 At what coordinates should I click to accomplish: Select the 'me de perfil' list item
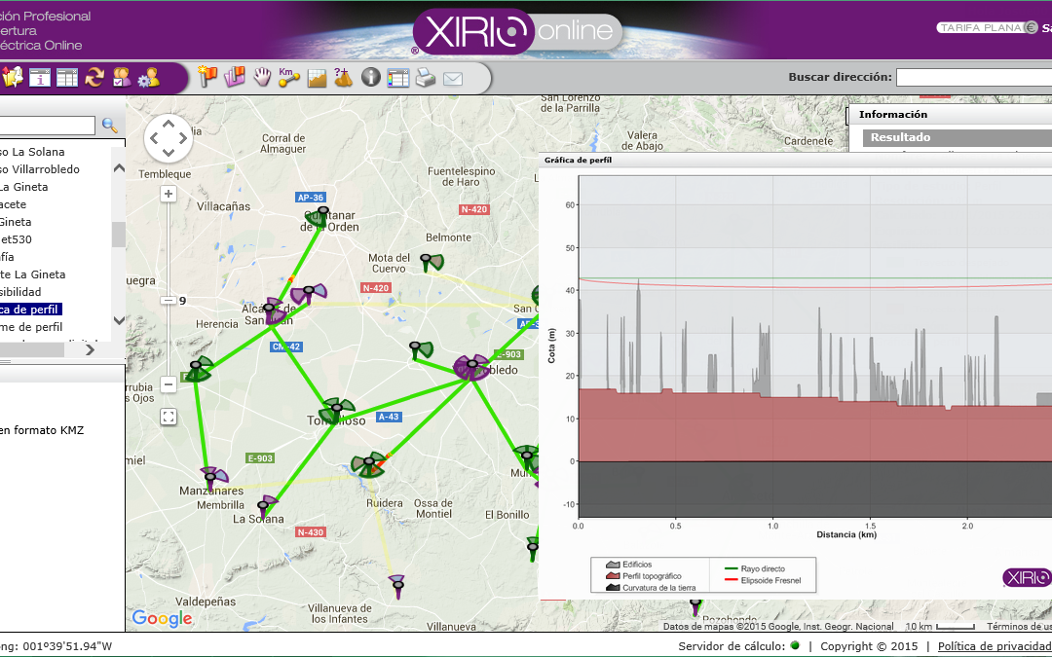tap(31, 326)
